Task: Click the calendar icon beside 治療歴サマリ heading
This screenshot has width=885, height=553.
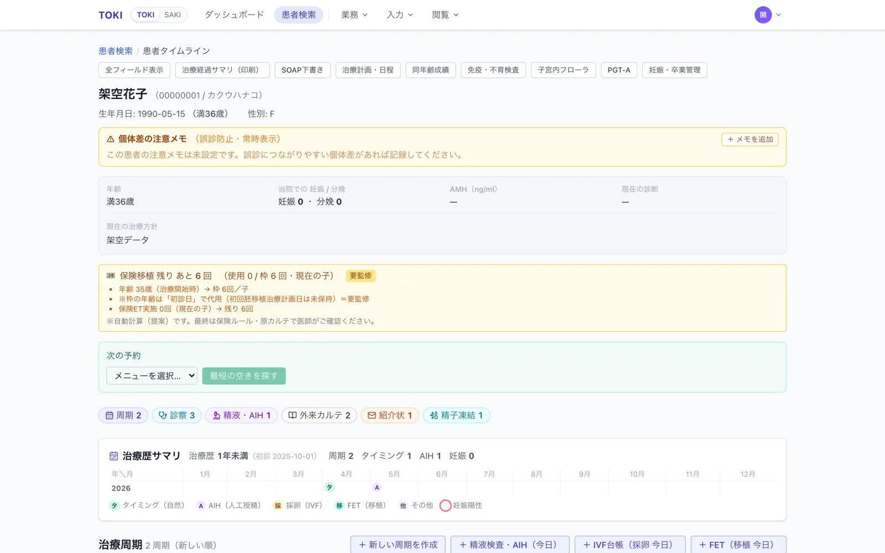Action: 113,456
